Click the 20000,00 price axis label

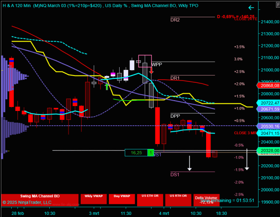pos(270,190)
